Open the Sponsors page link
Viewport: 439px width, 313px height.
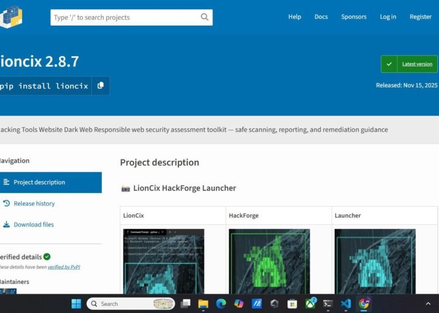pos(354,17)
